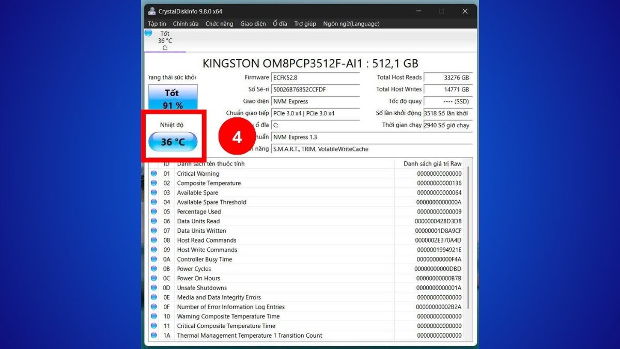Minimize the CrystalDiskInfo window
The width and height of the screenshot is (620, 349).
tap(418, 11)
